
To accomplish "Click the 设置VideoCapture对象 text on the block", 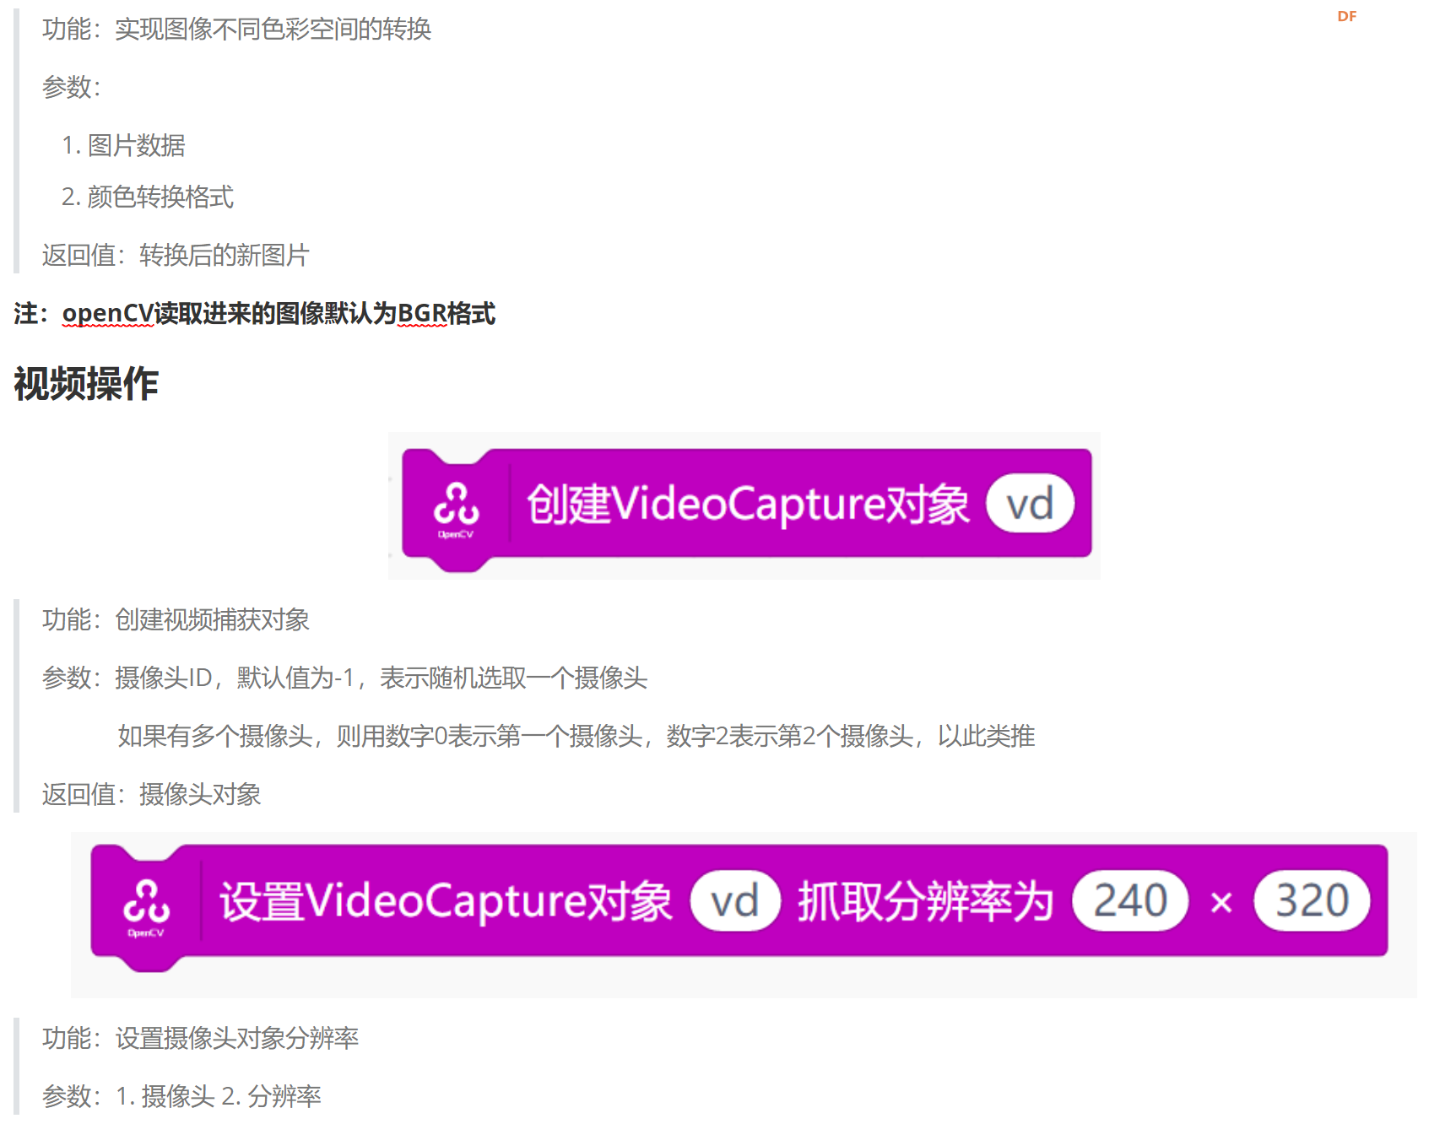I will point(447,900).
